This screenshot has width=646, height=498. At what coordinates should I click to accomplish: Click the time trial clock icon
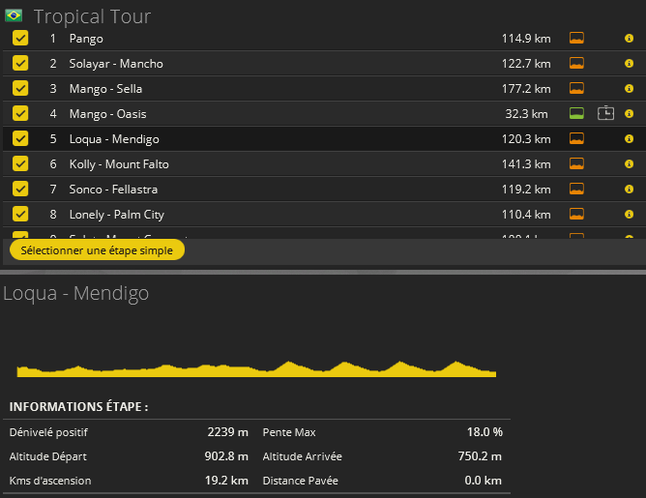(x=605, y=114)
